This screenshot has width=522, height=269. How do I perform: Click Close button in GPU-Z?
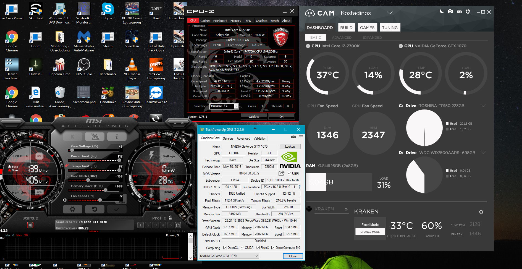293,256
